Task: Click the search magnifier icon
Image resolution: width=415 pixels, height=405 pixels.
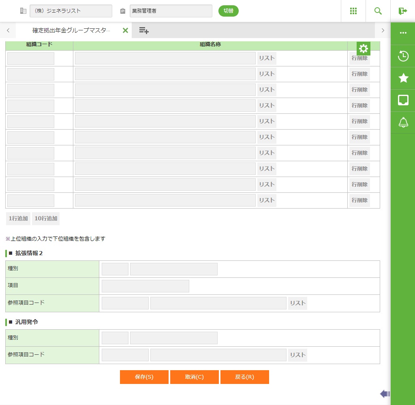Action: pos(378,11)
